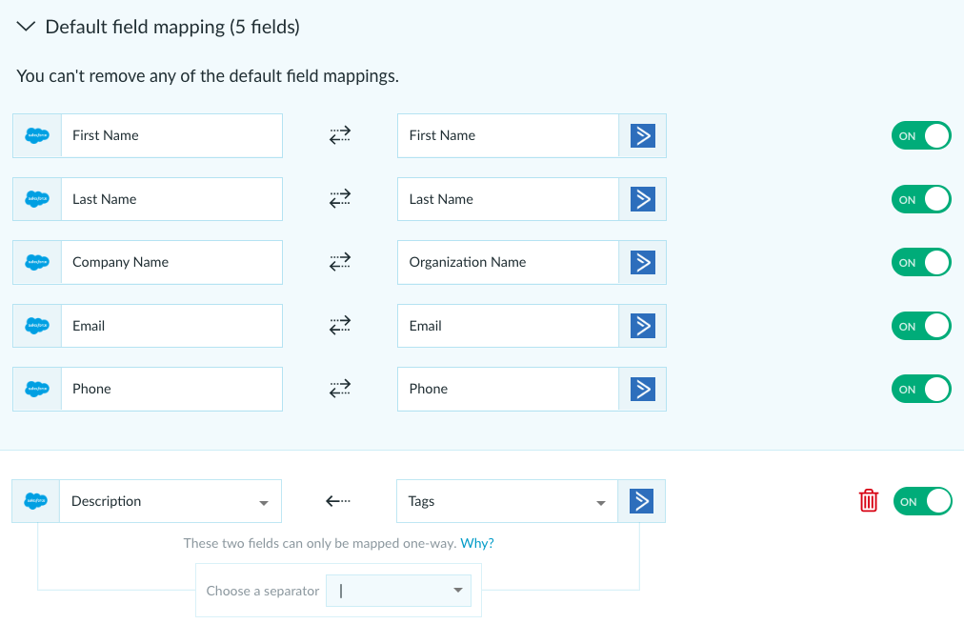Switch off Phone mapping toggle
Screen dimensions: 964x624
(921, 389)
